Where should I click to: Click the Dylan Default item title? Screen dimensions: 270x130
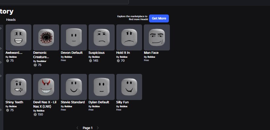[99, 102]
